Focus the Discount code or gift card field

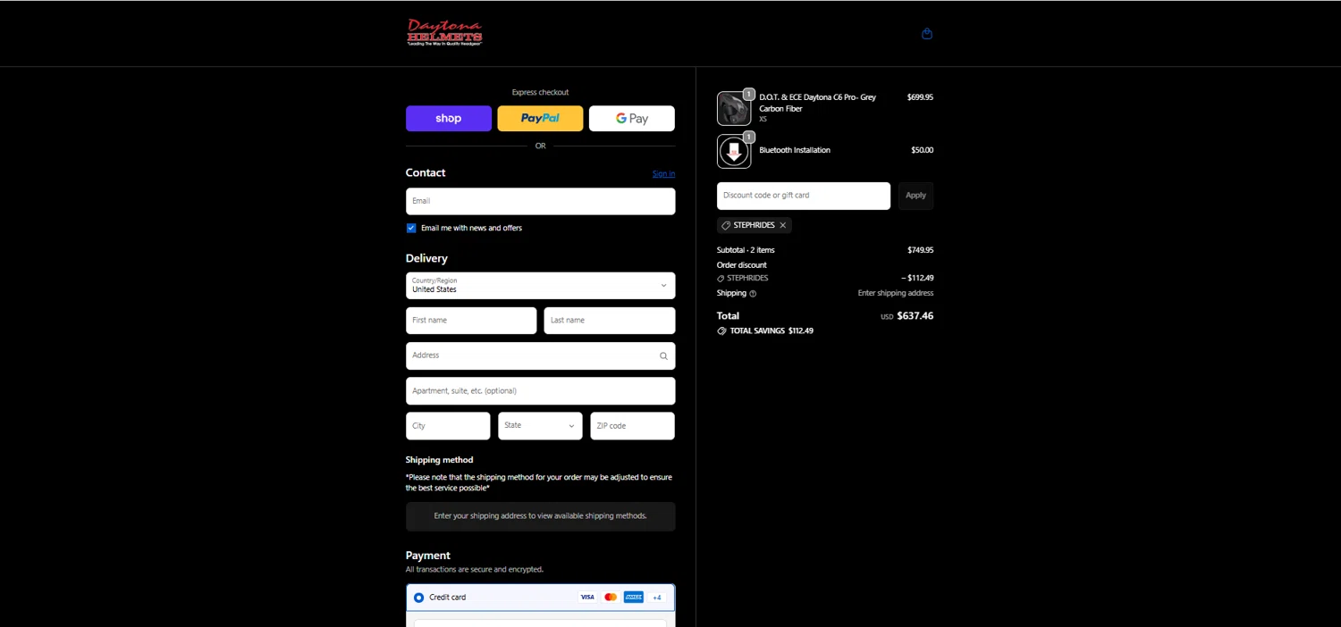804,196
